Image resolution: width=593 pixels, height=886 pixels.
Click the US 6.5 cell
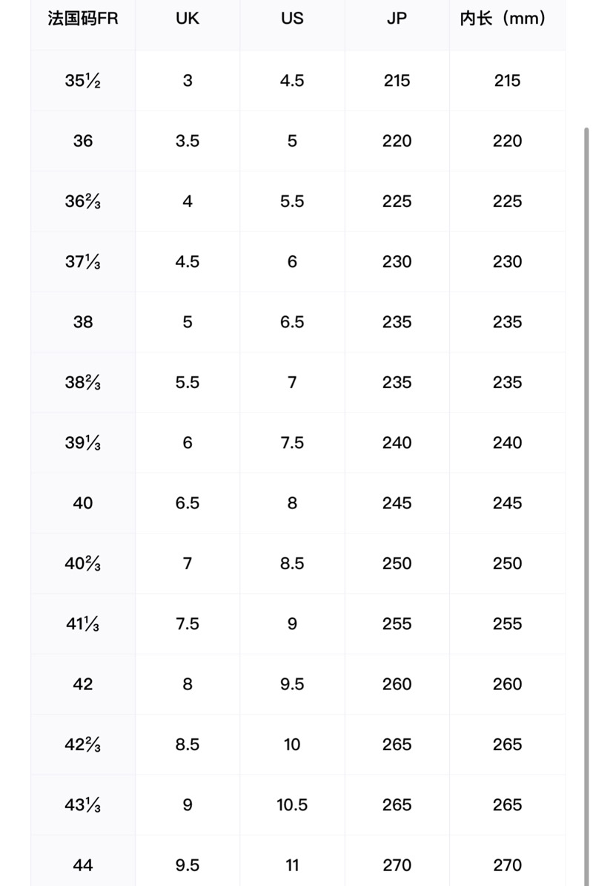click(x=292, y=322)
